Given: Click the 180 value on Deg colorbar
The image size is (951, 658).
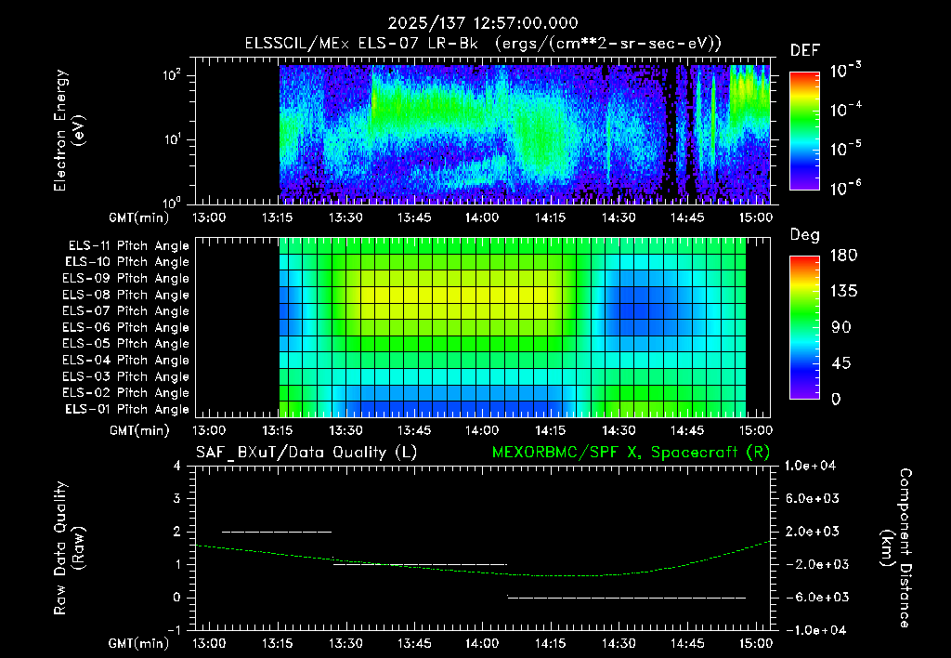Looking at the screenshot, I should pos(844,256).
